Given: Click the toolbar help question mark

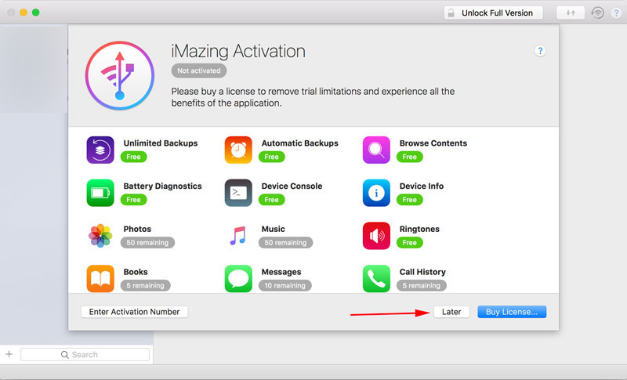Looking at the screenshot, I should tap(616, 13).
